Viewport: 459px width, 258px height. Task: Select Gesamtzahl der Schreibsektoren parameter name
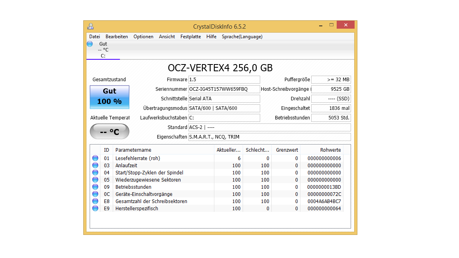151,201
